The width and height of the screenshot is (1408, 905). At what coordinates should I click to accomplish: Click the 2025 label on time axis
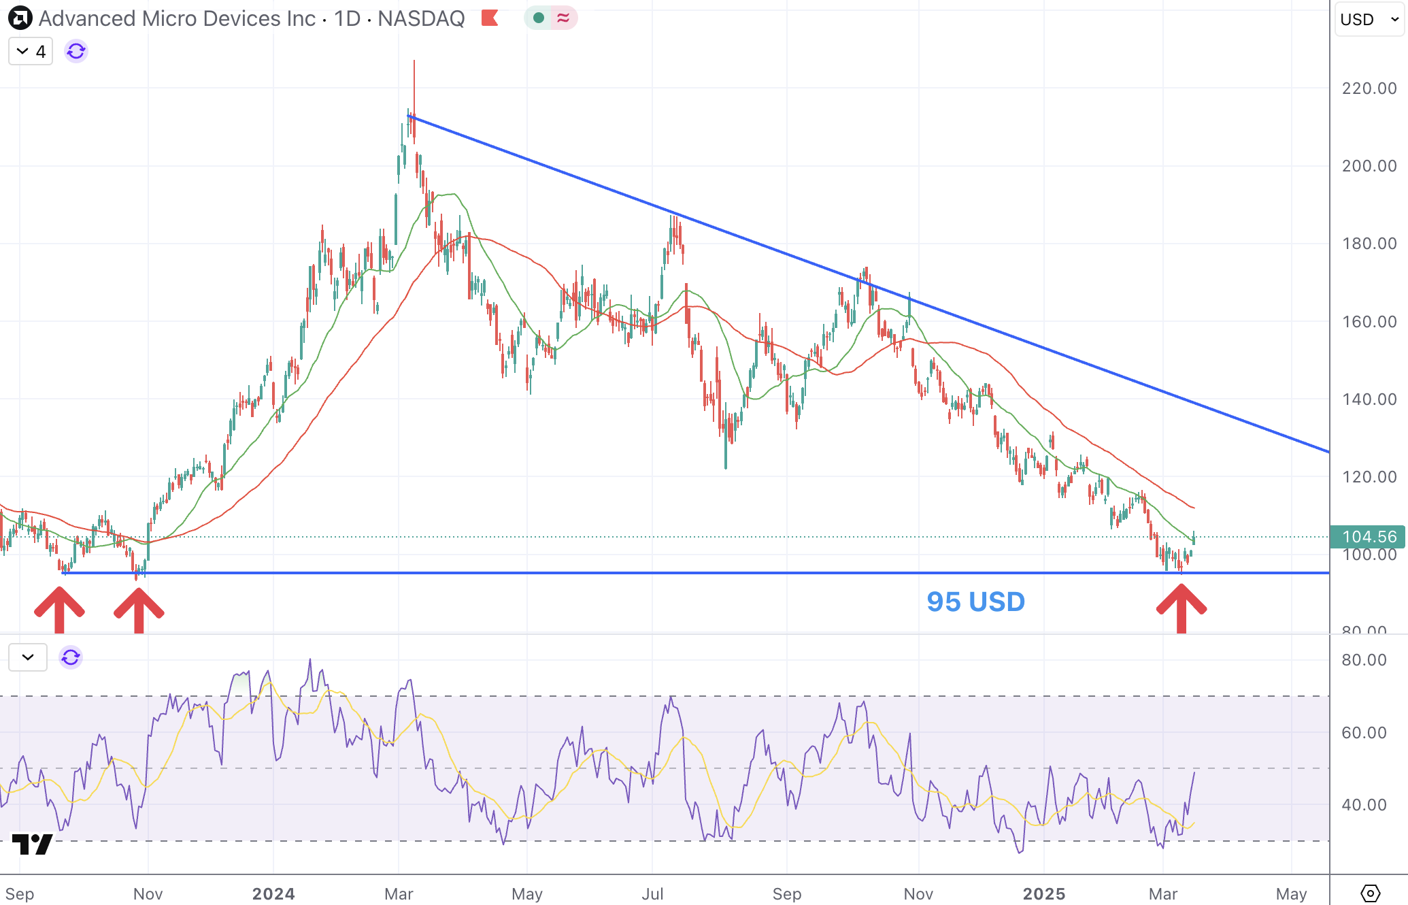pos(1044,894)
